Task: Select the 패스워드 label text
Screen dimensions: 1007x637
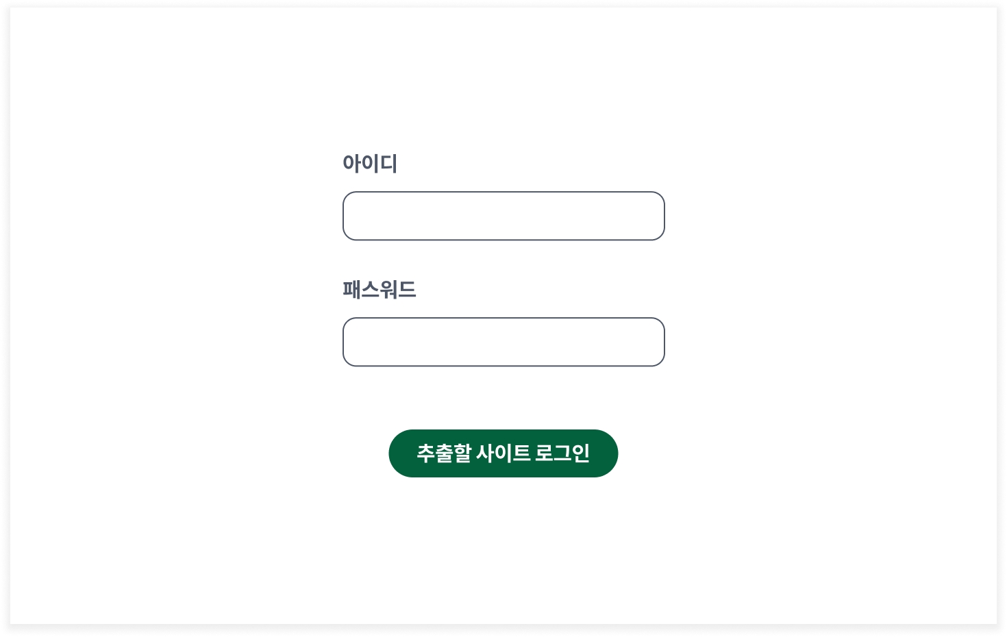Action: point(379,290)
